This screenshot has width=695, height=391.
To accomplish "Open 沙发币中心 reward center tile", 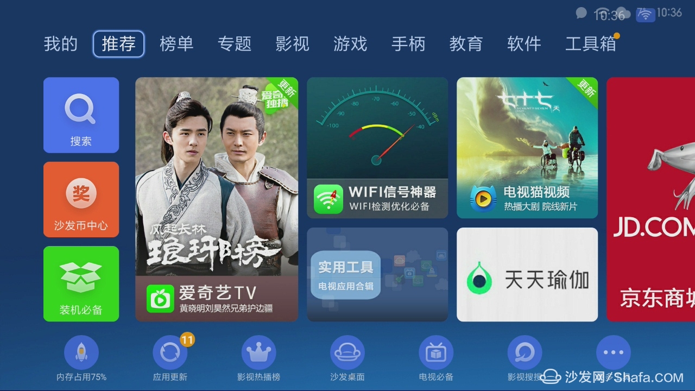I will tap(81, 199).
